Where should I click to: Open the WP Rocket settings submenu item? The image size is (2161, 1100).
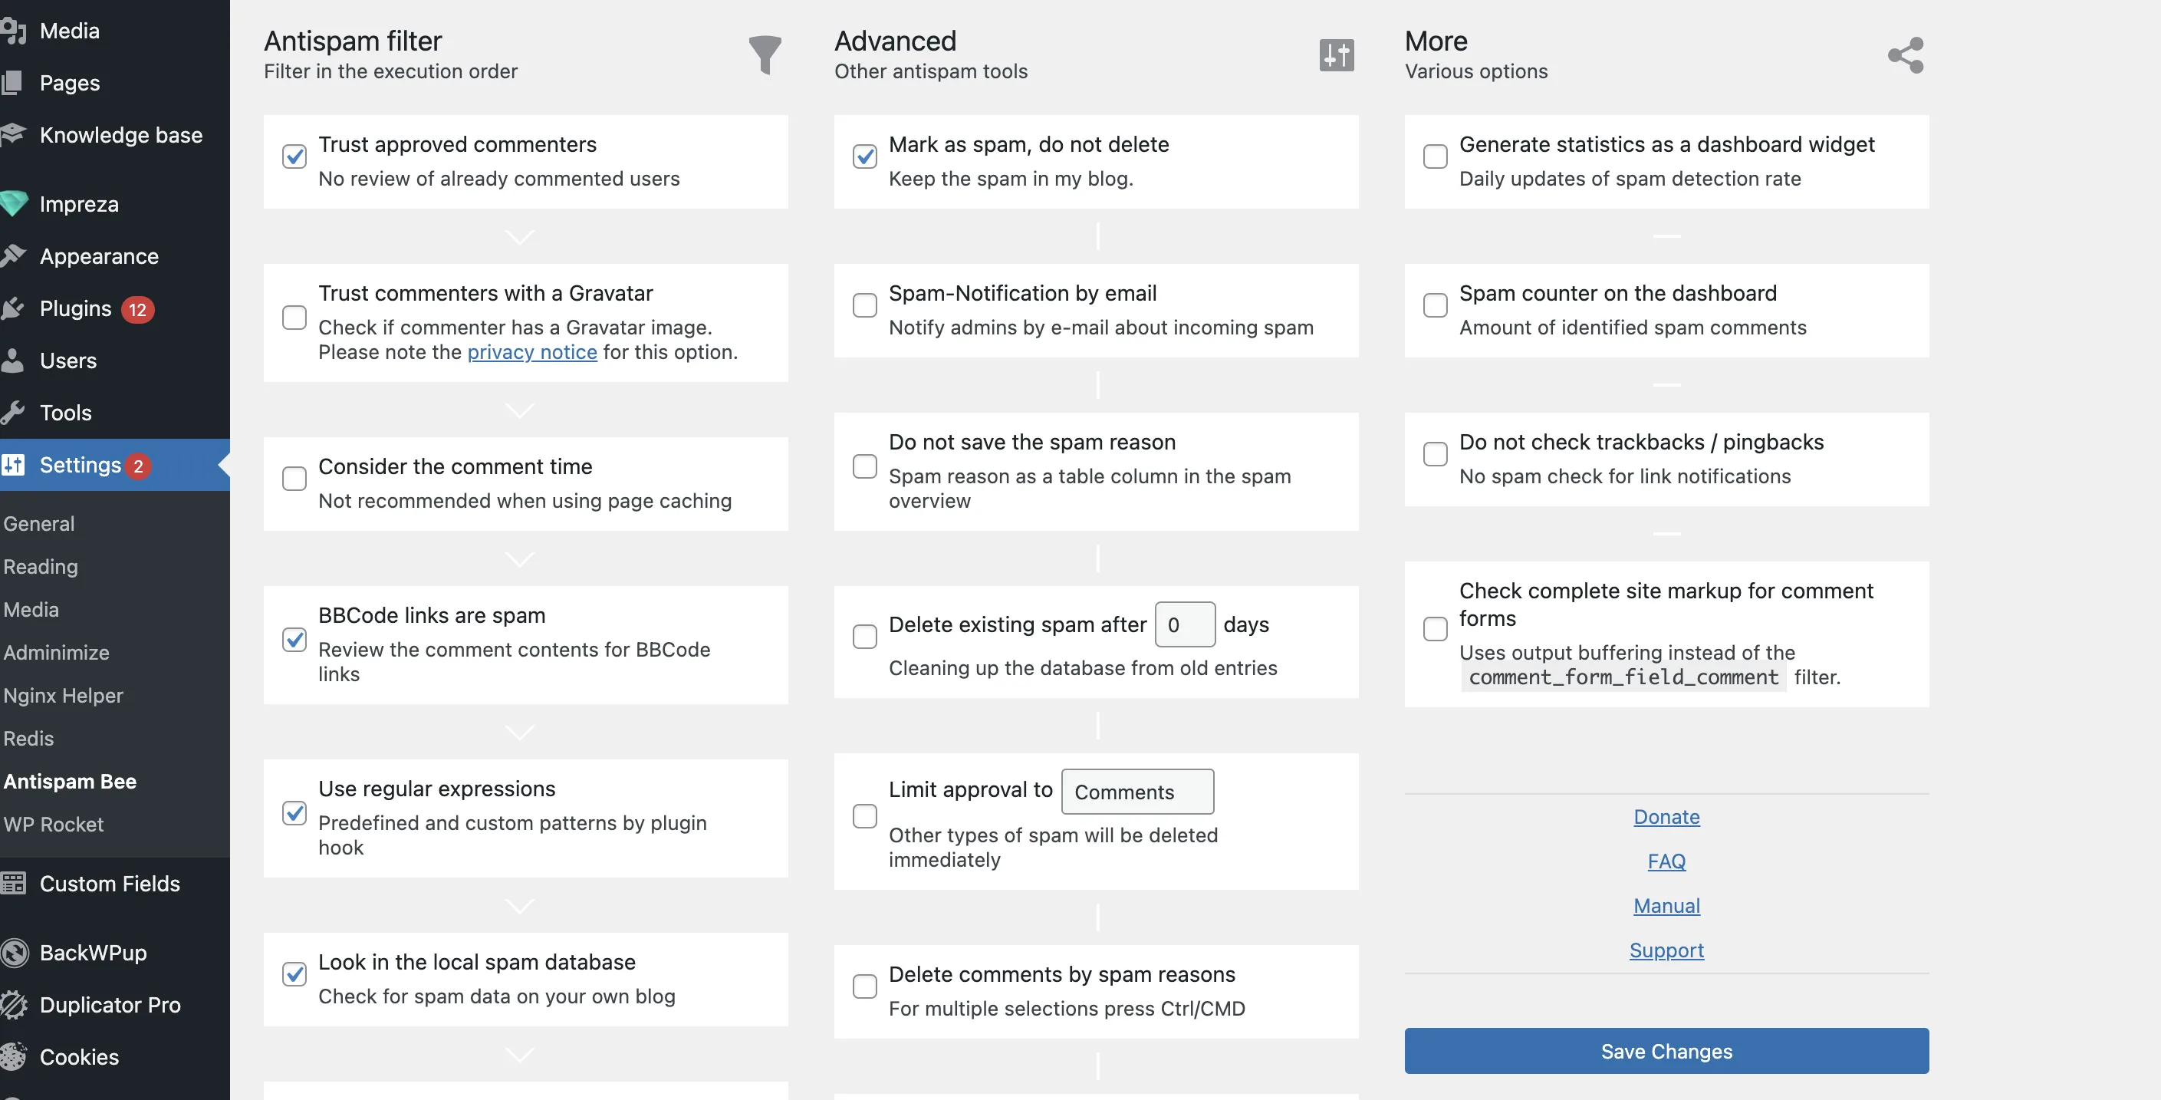coord(54,824)
